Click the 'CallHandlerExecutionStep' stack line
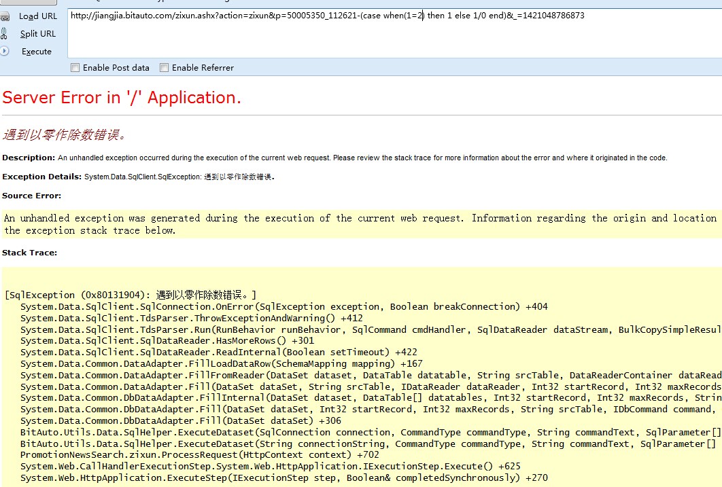 click(x=271, y=467)
